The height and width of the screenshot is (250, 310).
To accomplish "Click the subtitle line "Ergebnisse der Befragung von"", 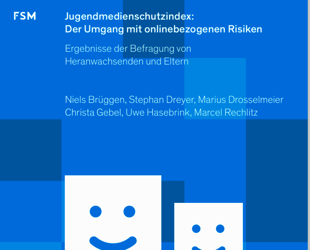I will pos(128,48).
